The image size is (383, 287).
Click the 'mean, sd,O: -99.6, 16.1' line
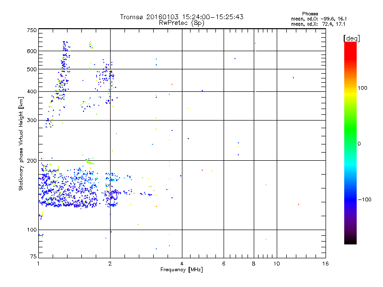coord(319,19)
